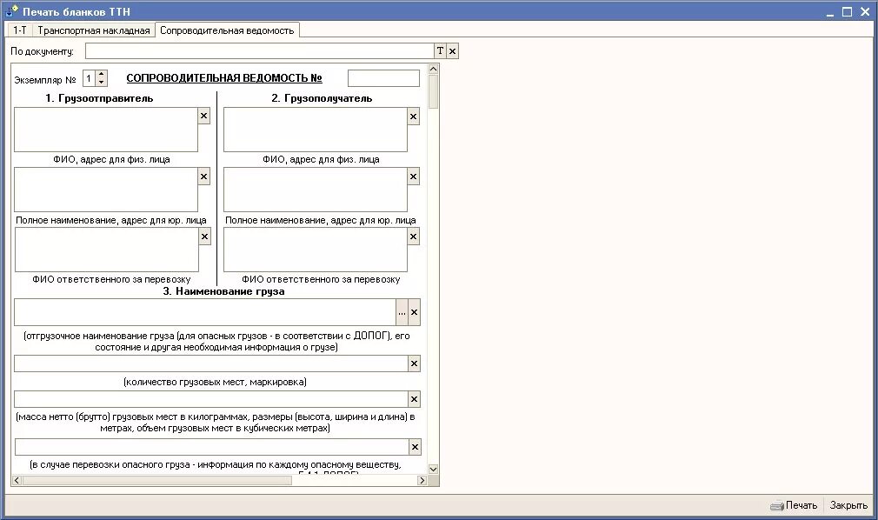Image resolution: width=878 pixels, height=520 pixels.
Task: Clear Грузополучатель Полное наименование юр. лица field
Action: click(x=413, y=177)
